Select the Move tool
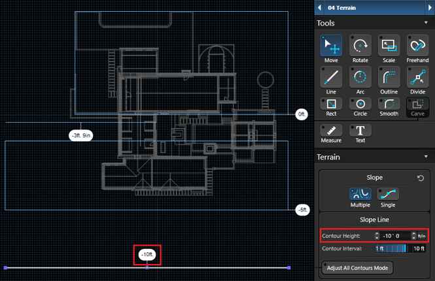 coord(331,46)
